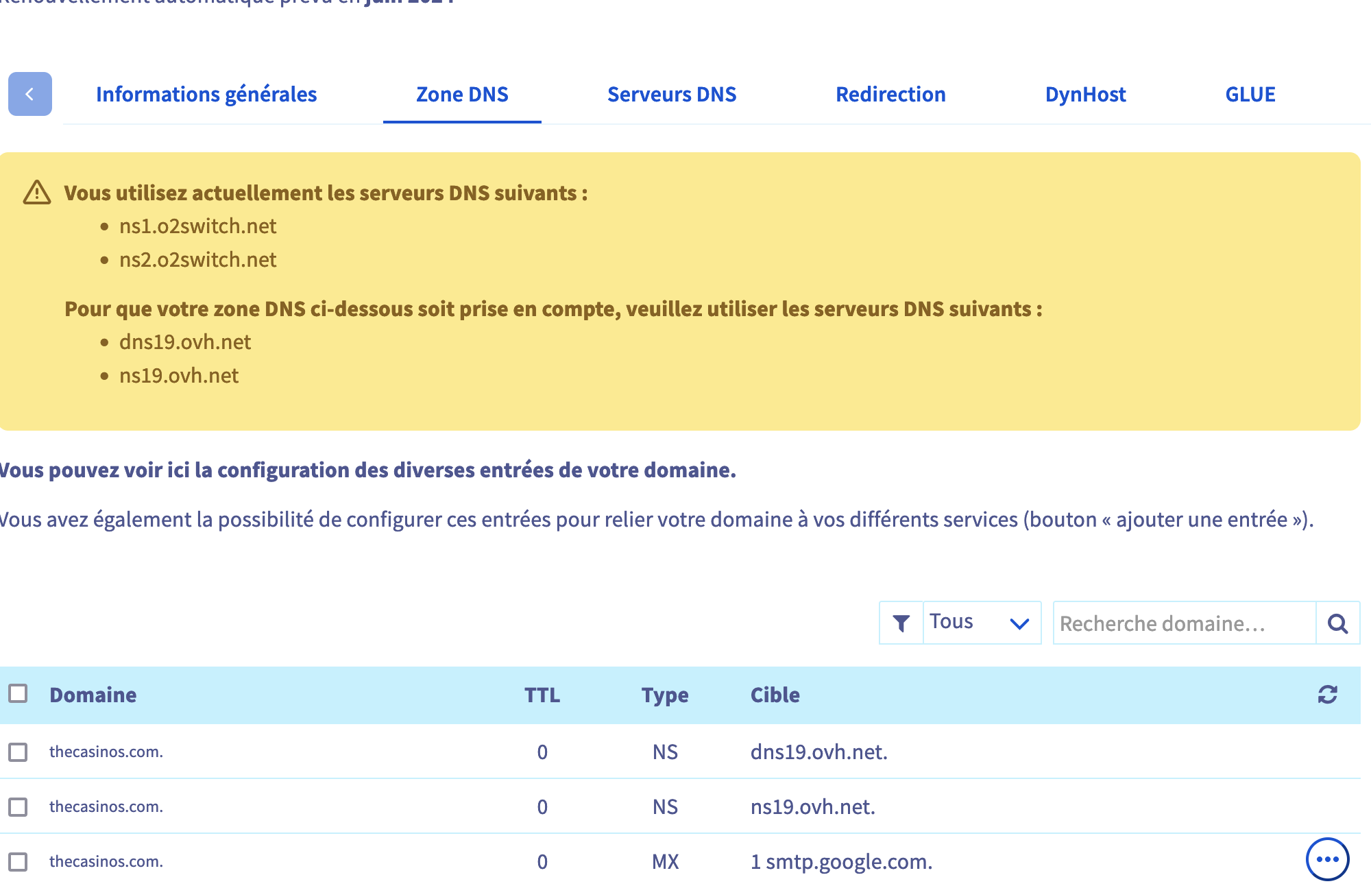
Task: Click the dropdown chevron next to Tous
Action: (1019, 623)
